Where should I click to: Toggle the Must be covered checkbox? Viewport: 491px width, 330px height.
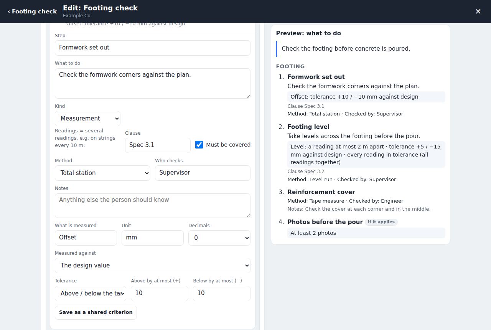[199, 145]
